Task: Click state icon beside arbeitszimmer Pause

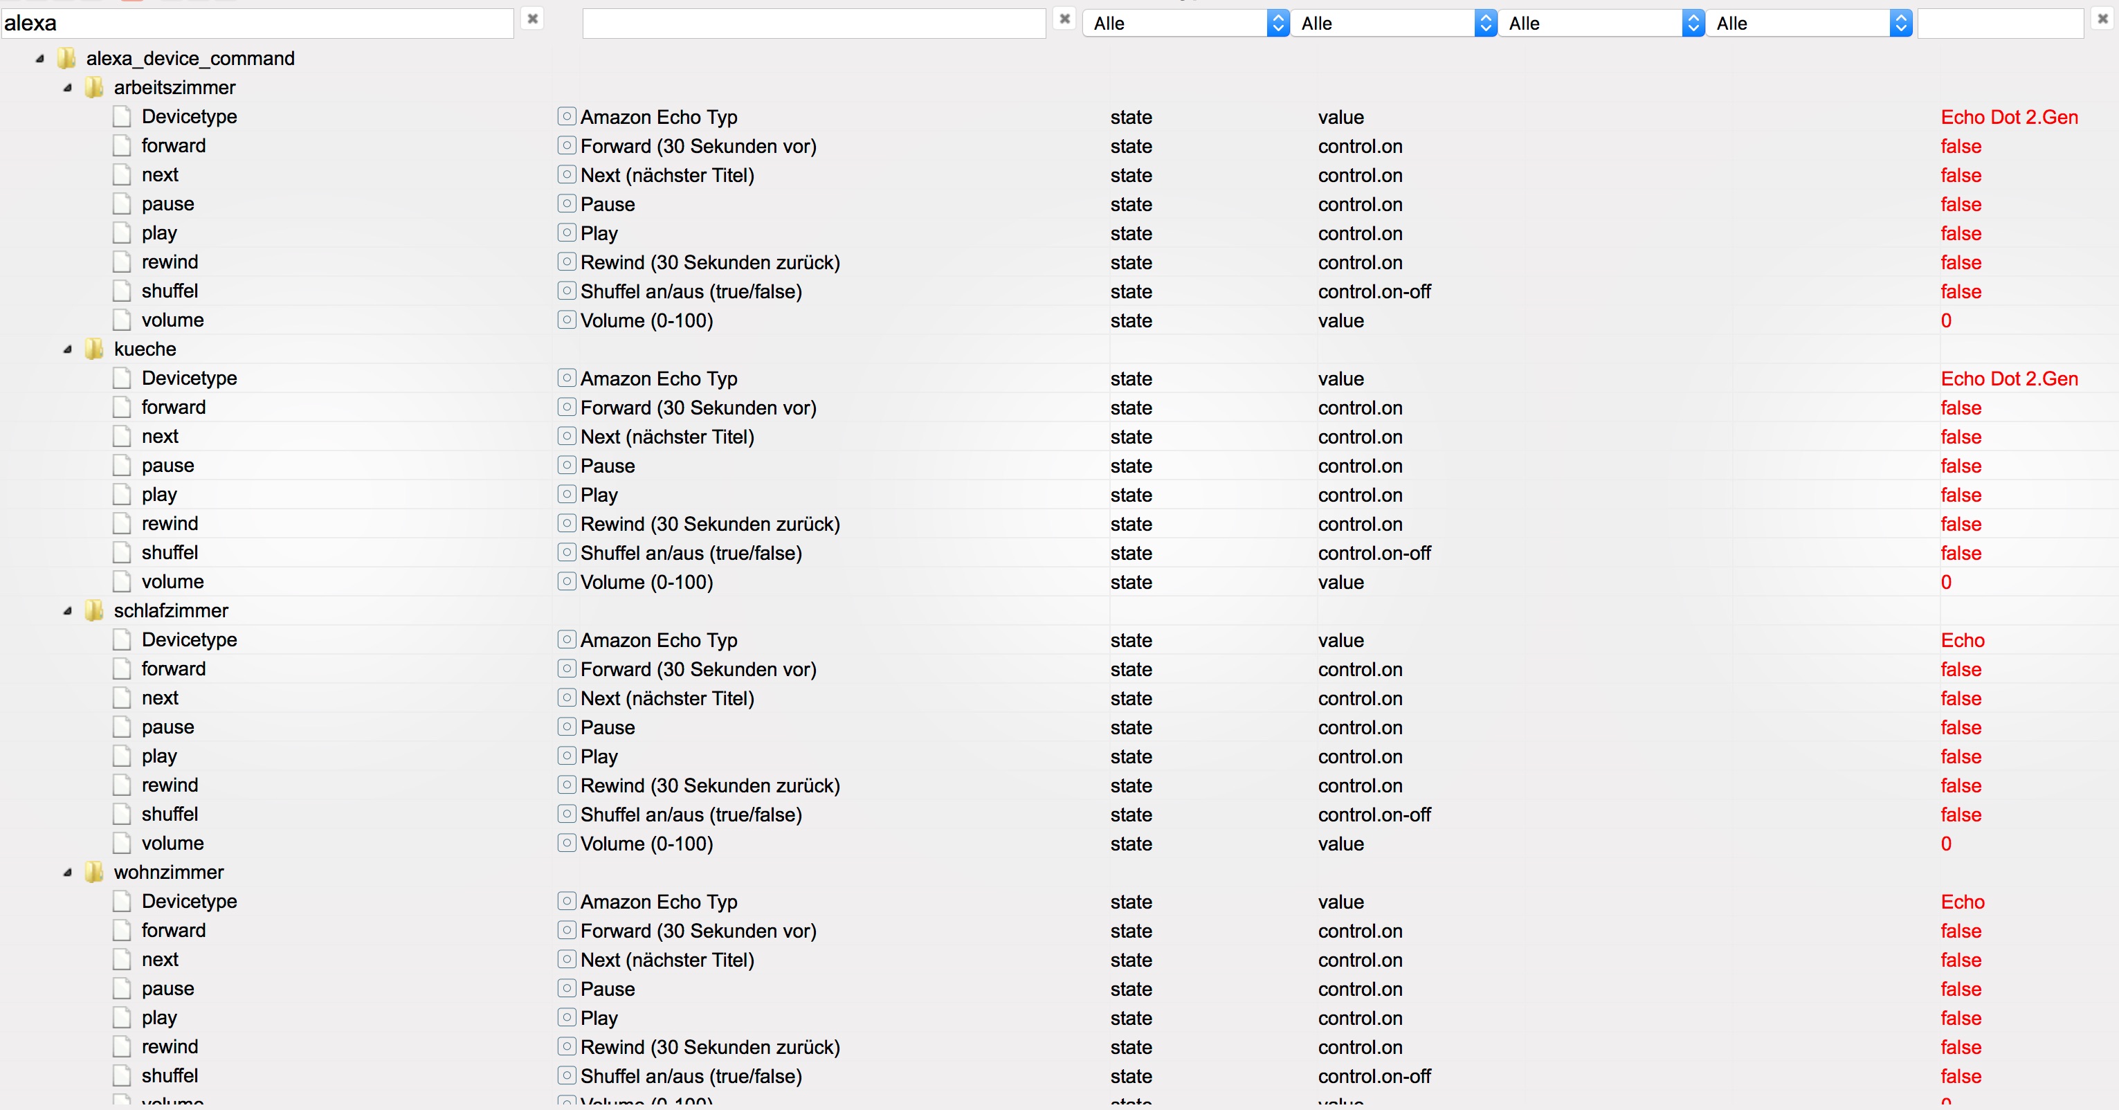Action: (x=567, y=203)
